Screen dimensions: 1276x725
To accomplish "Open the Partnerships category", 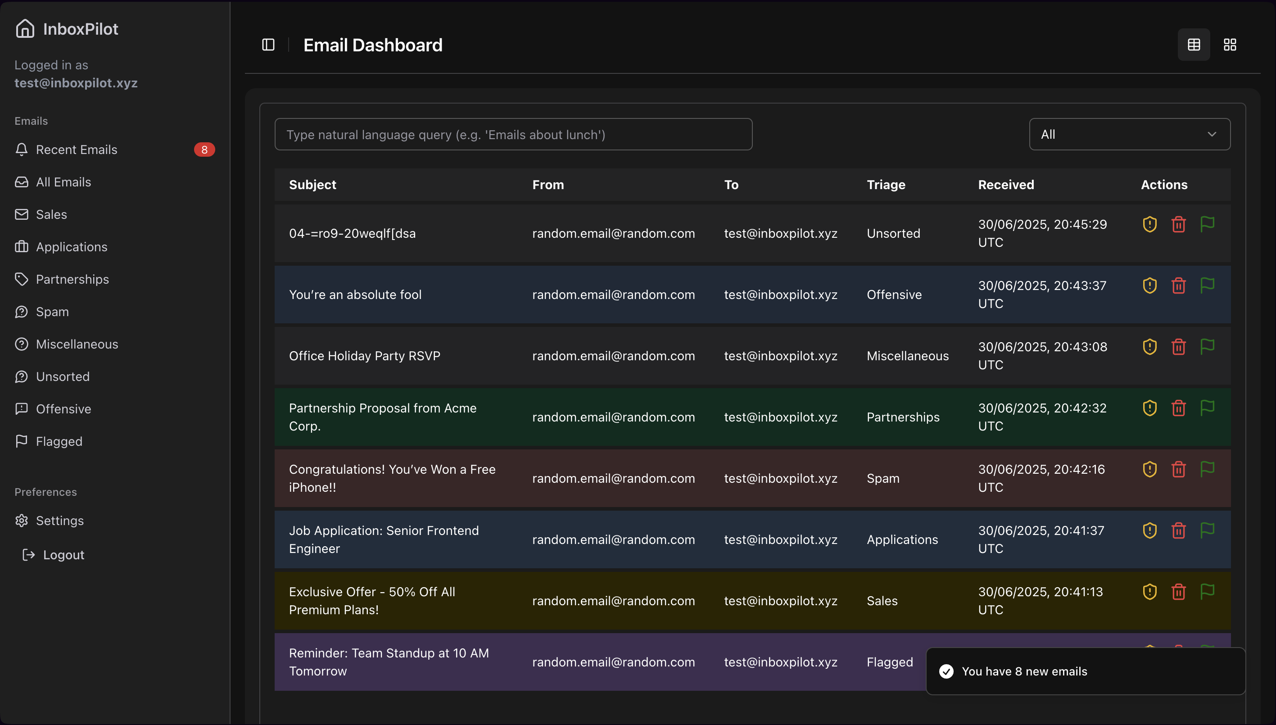I will click(72, 279).
